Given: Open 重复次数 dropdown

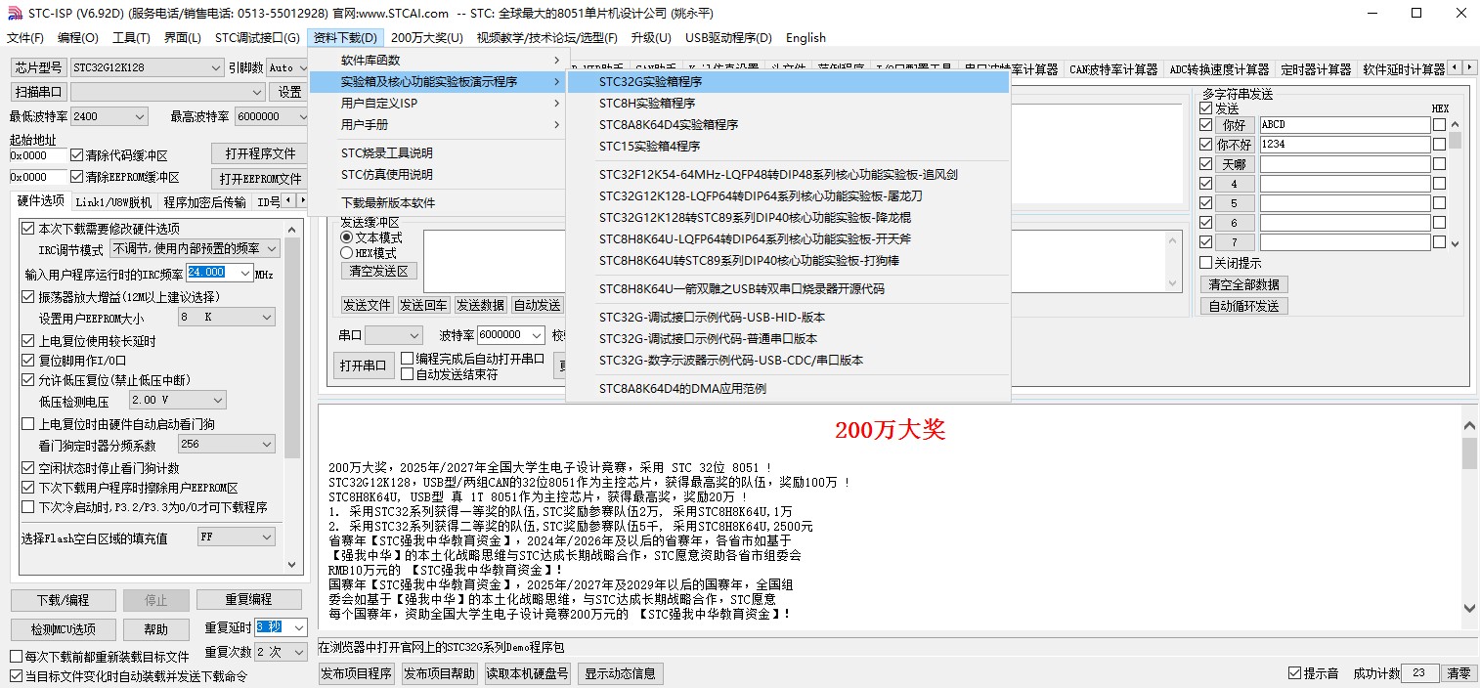Looking at the screenshot, I should [x=282, y=652].
